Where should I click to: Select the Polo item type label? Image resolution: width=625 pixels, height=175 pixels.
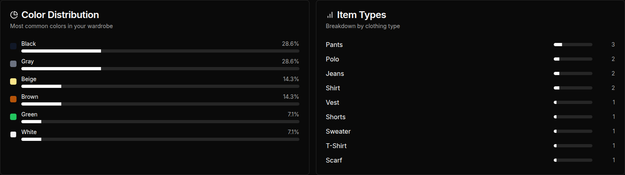point(332,59)
